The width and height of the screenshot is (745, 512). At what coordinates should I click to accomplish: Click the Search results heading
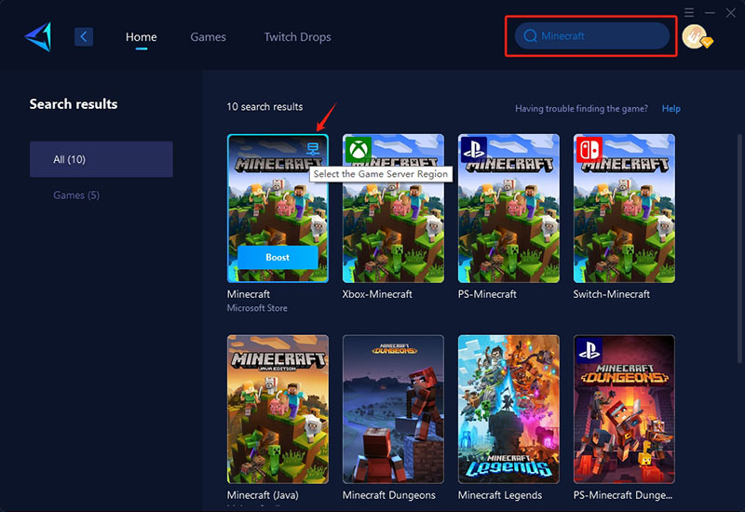click(74, 104)
